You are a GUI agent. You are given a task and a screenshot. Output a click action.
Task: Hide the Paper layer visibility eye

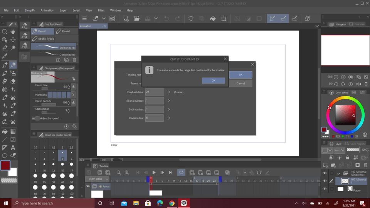coord(325,189)
